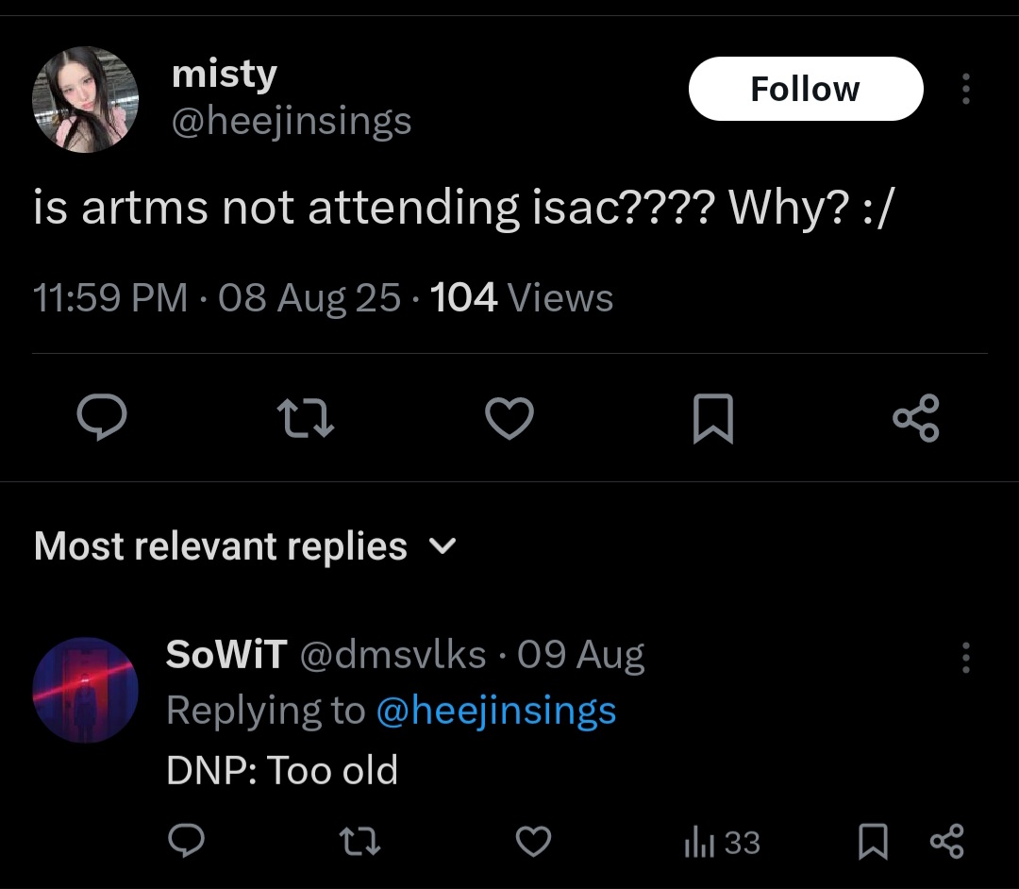Image resolution: width=1019 pixels, height=889 pixels.
Task: Like misty's main tweet
Action: pos(509,418)
